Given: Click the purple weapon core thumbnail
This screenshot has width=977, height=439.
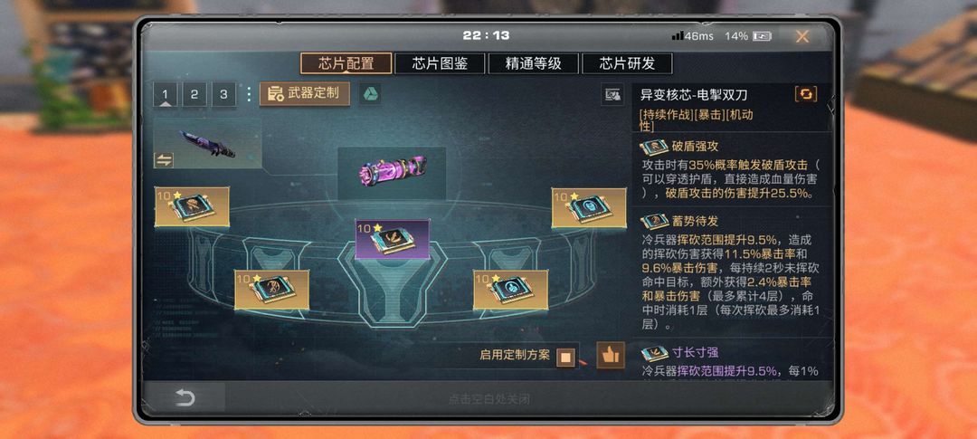Looking at the screenshot, I should [x=392, y=173].
